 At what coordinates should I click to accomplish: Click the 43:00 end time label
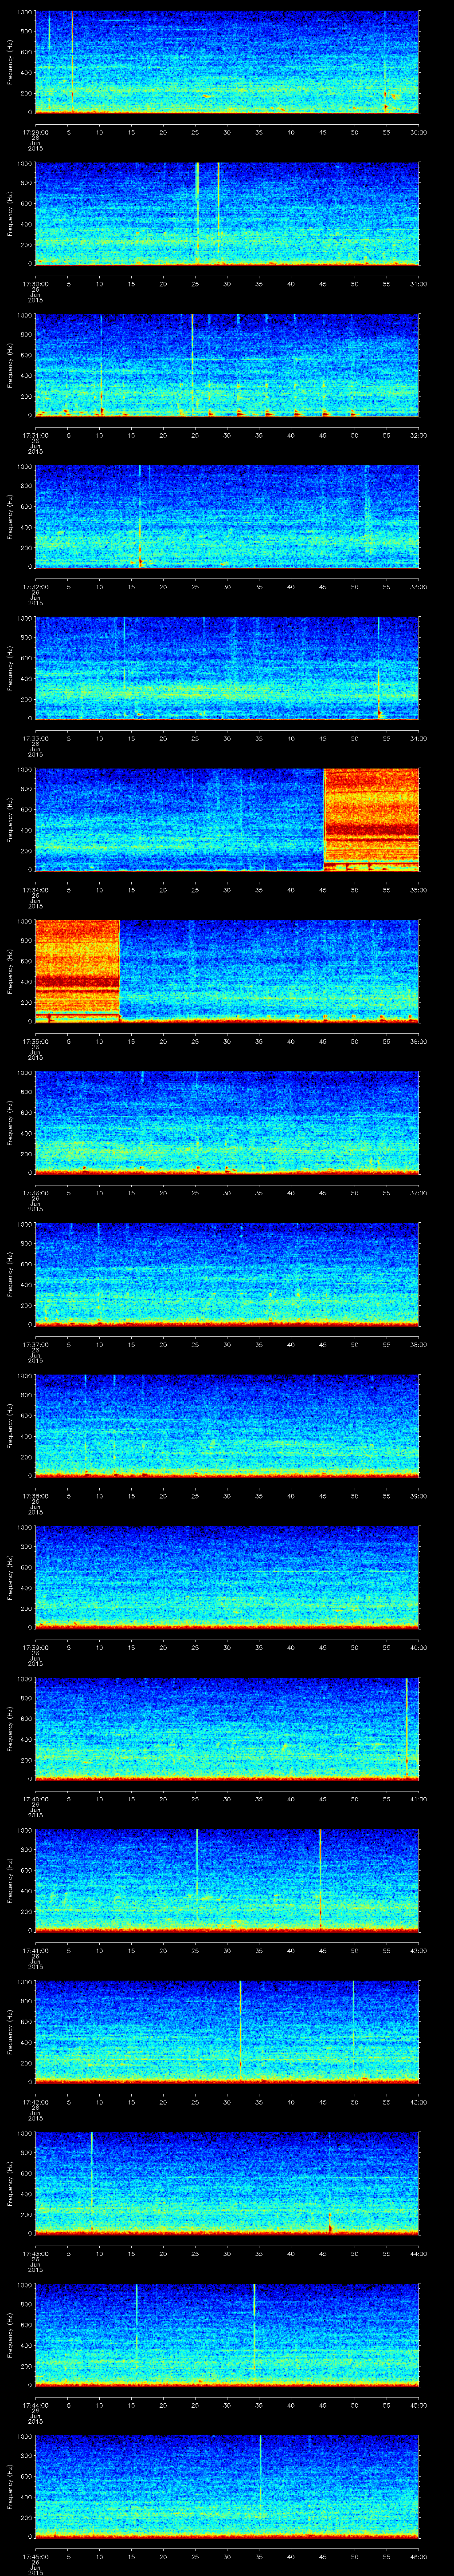(x=419, y=2101)
